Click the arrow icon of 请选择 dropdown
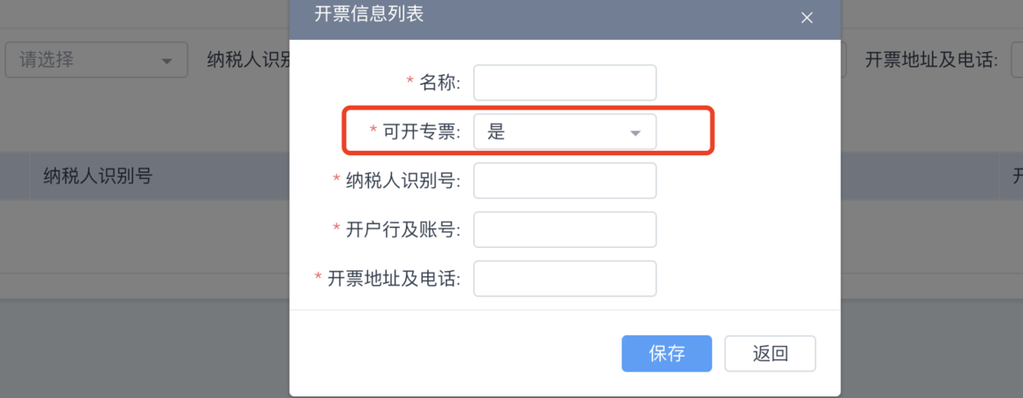This screenshot has height=398, width=1023. [x=165, y=61]
